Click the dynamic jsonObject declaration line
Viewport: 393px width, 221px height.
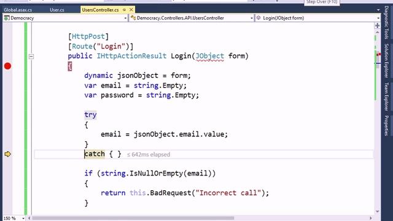[138, 76]
